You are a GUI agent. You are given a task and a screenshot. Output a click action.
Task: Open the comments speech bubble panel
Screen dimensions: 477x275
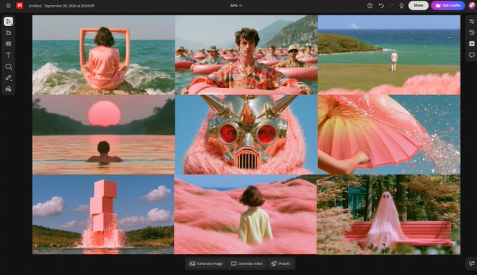472,55
